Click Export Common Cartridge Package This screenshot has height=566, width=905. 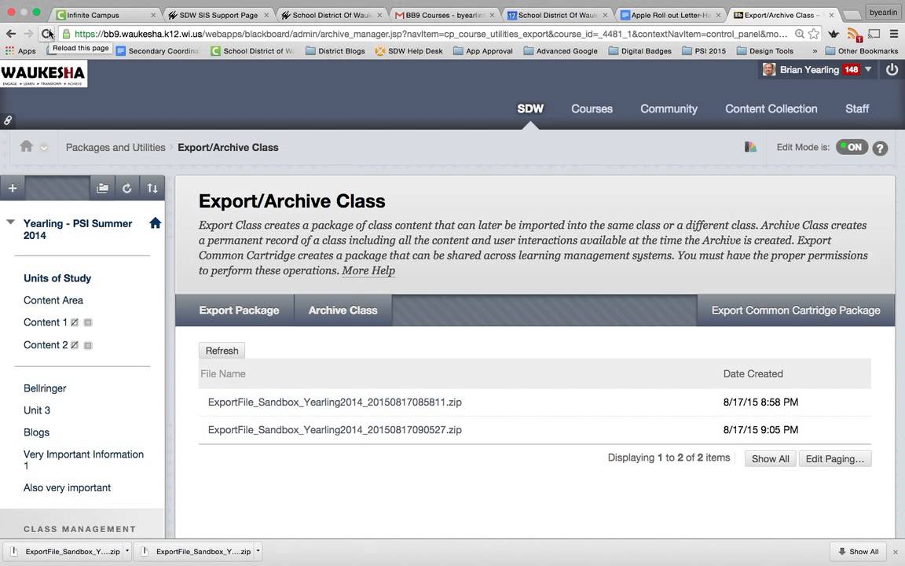pos(796,311)
